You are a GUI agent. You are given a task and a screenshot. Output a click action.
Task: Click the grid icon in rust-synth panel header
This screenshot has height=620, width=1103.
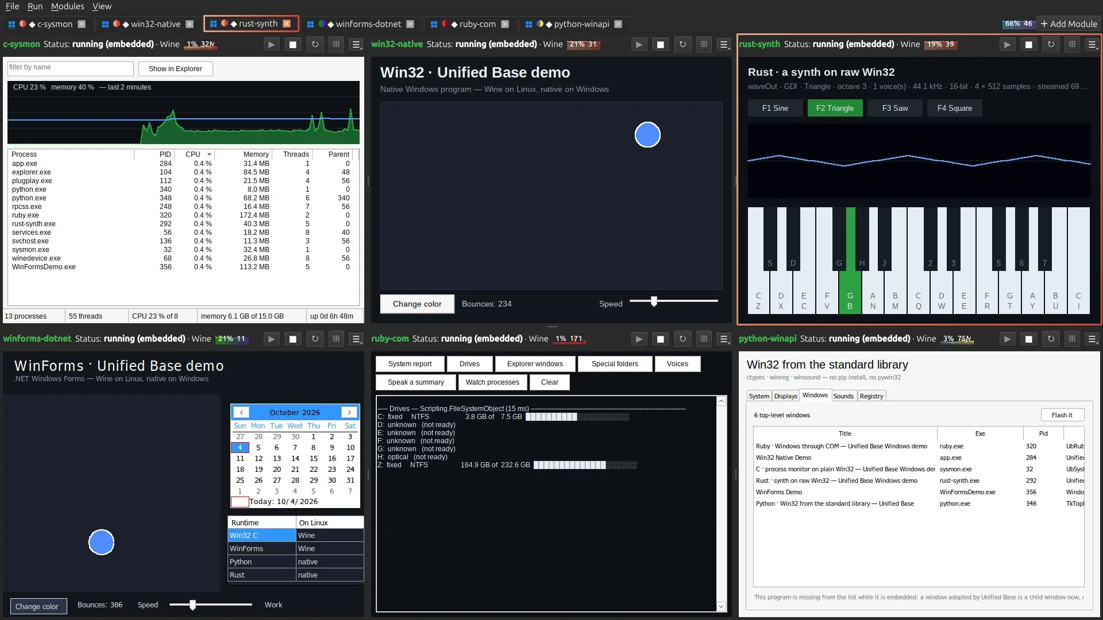tap(1071, 44)
